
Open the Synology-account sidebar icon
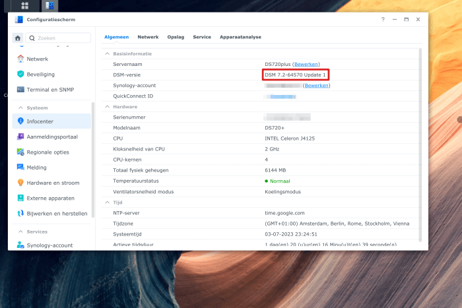[20, 245]
